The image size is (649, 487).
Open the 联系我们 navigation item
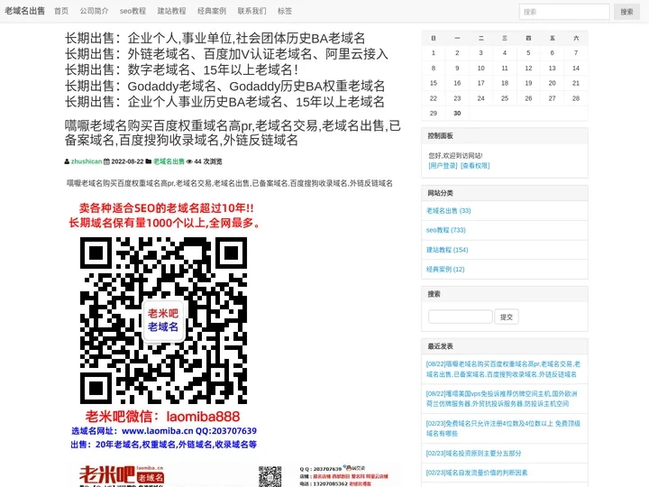click(x=252, y=11)
